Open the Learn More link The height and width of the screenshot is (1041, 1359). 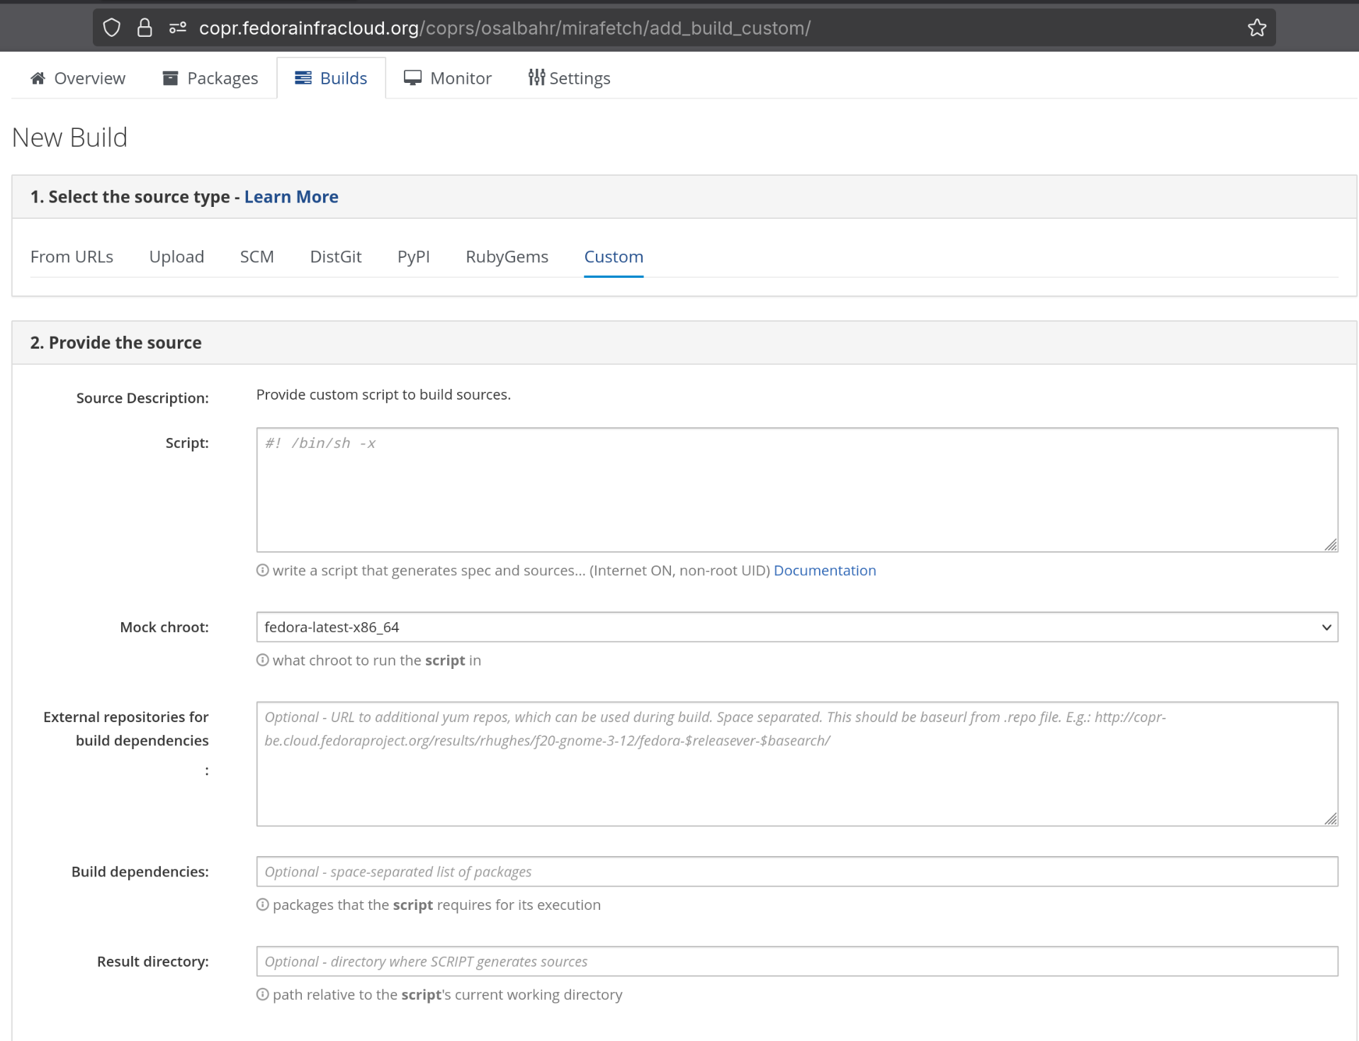click(x=291, y=196)
